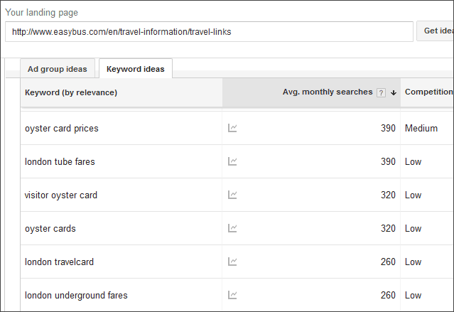Sort by Avg. monthly searches header
Screen dimensions: 454x312
pyautogui.click(x=328, y=92)
